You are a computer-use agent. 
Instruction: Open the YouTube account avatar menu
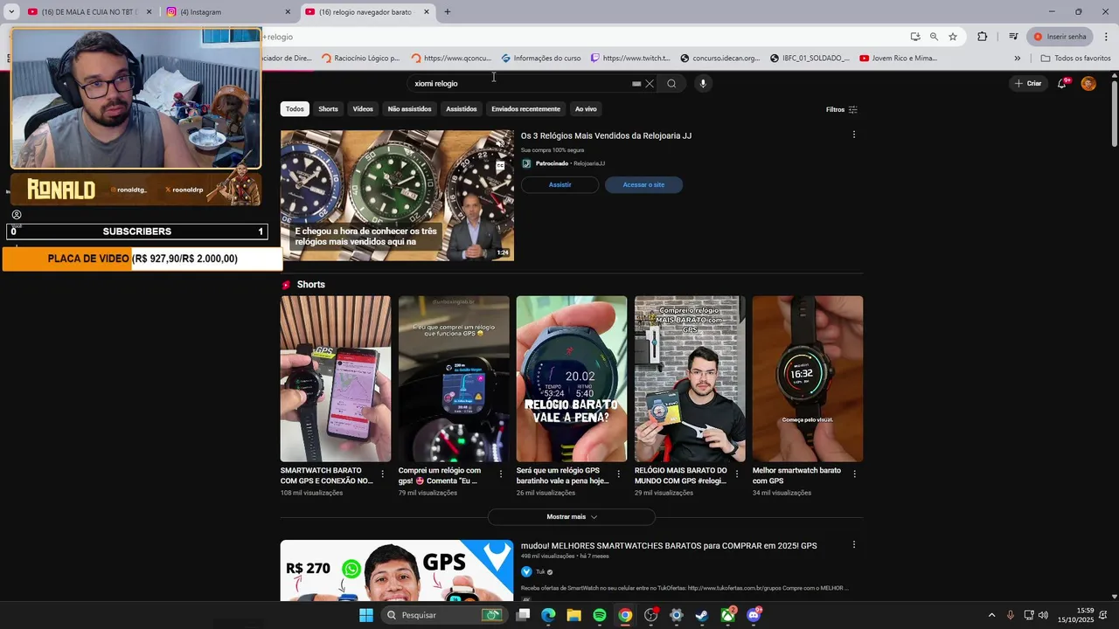[1088, 84]
